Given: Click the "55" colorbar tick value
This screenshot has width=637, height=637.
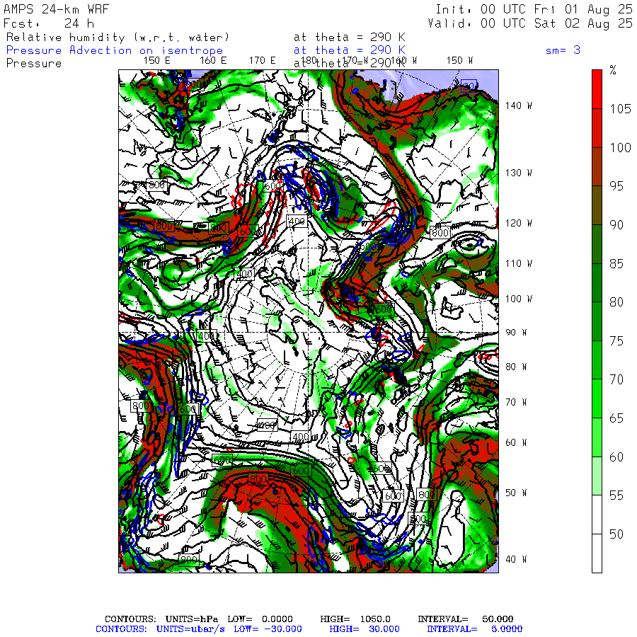Looking at the screenshot, I should pyautogui.click(x=616, y=495).
